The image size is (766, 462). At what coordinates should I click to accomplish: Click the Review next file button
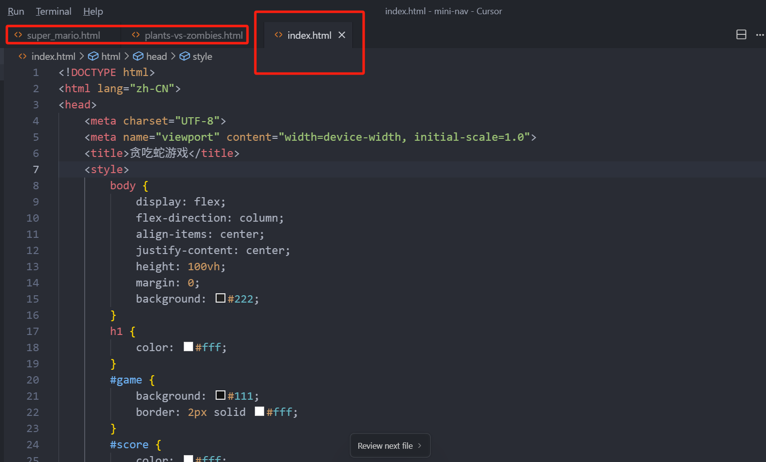[x=390, y=445]
